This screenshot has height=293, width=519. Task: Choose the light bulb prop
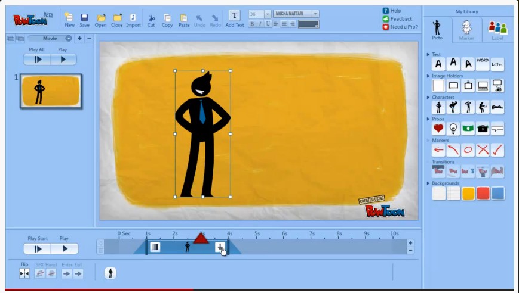[453, 128]
